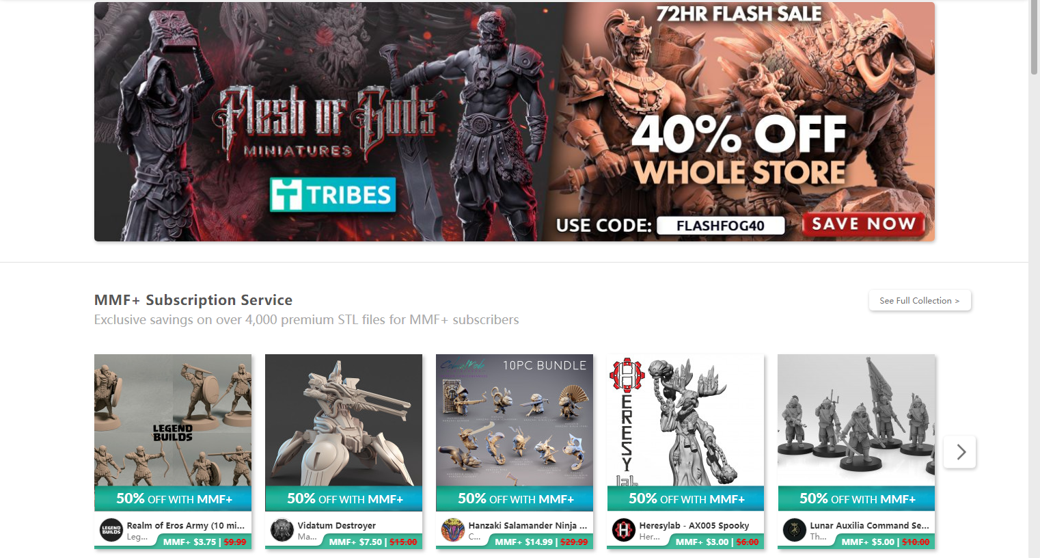Select the FLASHFOG40 promo code box
Viewport: 1040px width, 558px height.
point(721,226)
